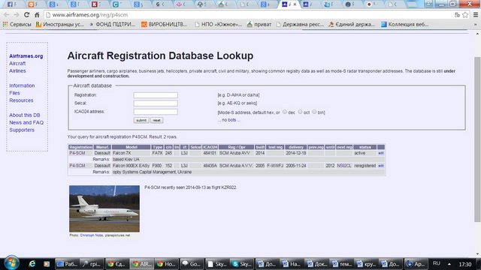481x270 pixels.
Task: Open RU language selector in taskbar
Action: coord(436,263)
